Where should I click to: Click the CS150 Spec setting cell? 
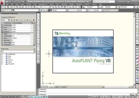(21, 38)
